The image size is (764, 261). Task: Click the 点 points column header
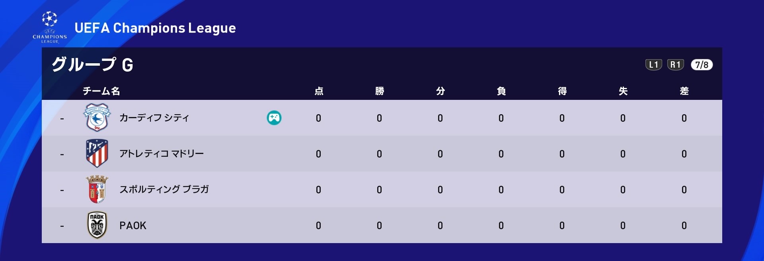[x=319, y=91]
